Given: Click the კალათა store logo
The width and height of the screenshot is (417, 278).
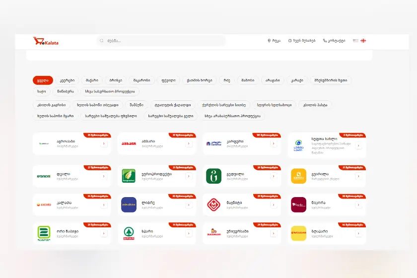Looking at the screenshot, I should coord(44,205).
